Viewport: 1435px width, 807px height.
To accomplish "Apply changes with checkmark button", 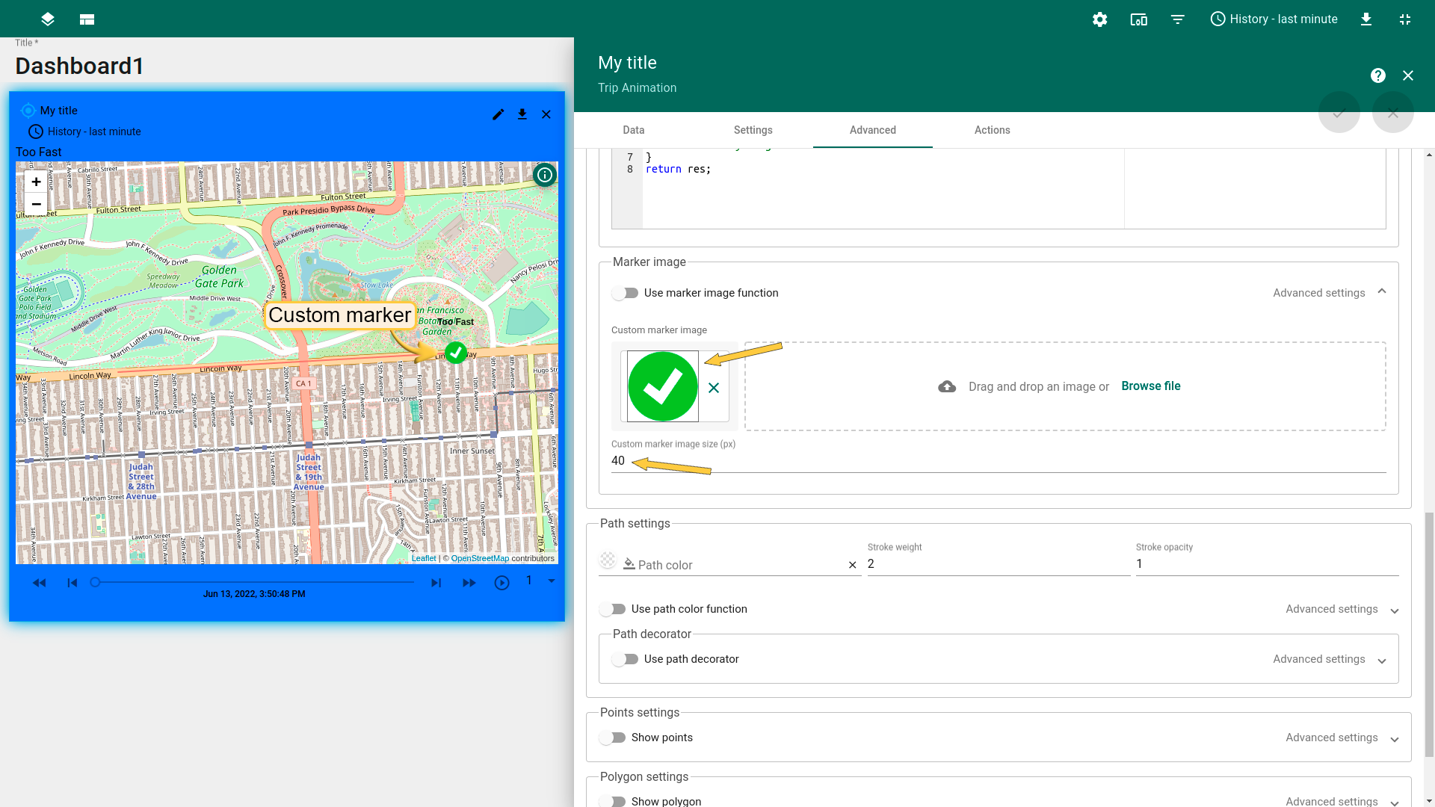I will (1339, 113).
